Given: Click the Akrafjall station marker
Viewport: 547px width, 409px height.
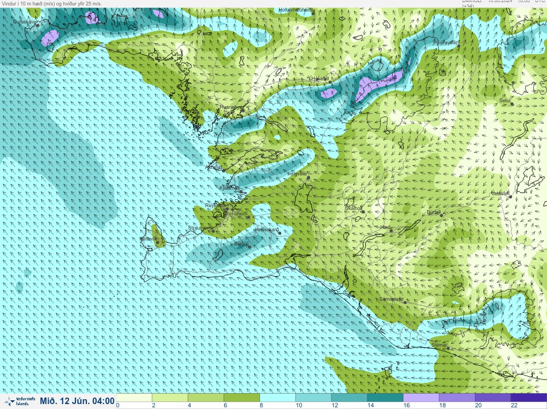Looking at the screenshot, I should (x=224, y=171).
